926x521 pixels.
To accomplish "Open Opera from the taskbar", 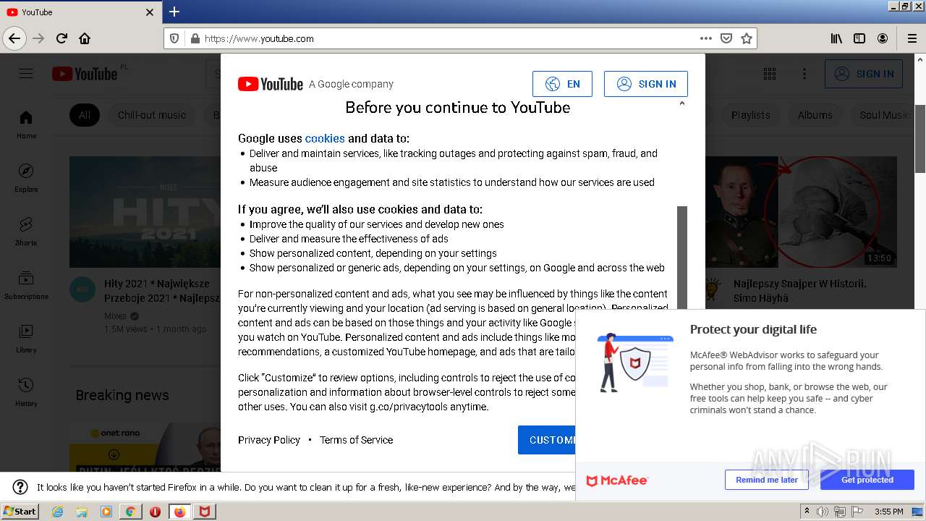I will point(155,512).
